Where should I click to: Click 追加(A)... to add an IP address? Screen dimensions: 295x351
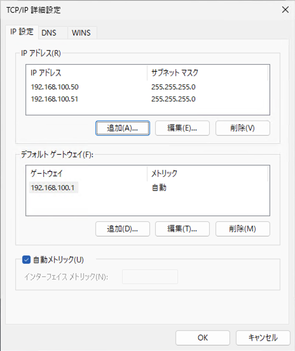(123, 128)
